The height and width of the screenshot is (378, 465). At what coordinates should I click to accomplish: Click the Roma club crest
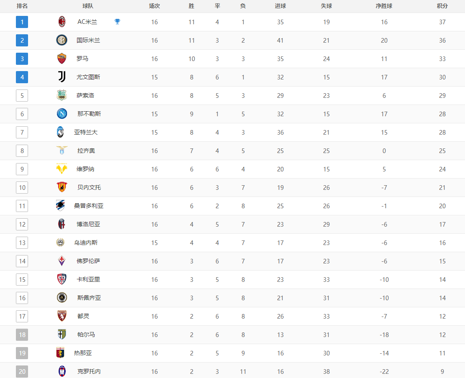click(62, 59)
